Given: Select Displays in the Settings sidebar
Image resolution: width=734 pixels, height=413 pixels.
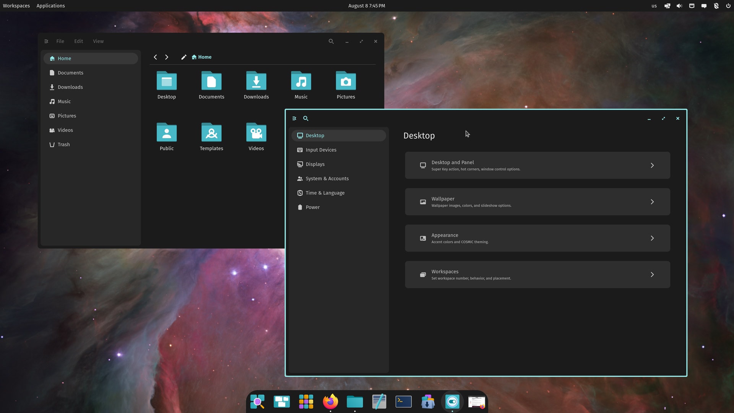Looking at the screenshot, I should pyautogui.click(x=315, y=164).
